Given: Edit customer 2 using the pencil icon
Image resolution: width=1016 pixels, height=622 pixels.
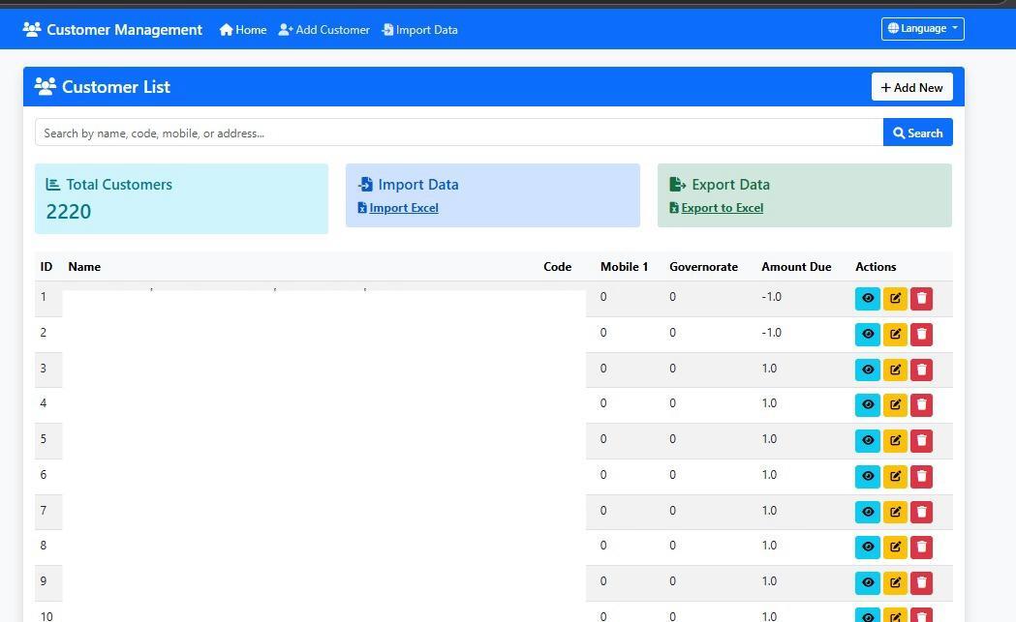Looking at the screenshot, I should 895,334.
